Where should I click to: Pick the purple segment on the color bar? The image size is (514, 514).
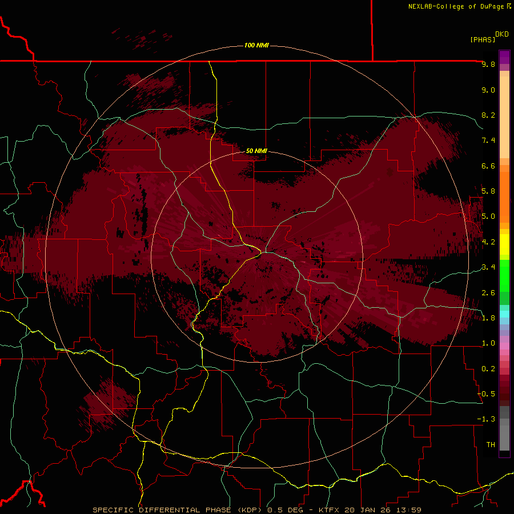[504, 57]
